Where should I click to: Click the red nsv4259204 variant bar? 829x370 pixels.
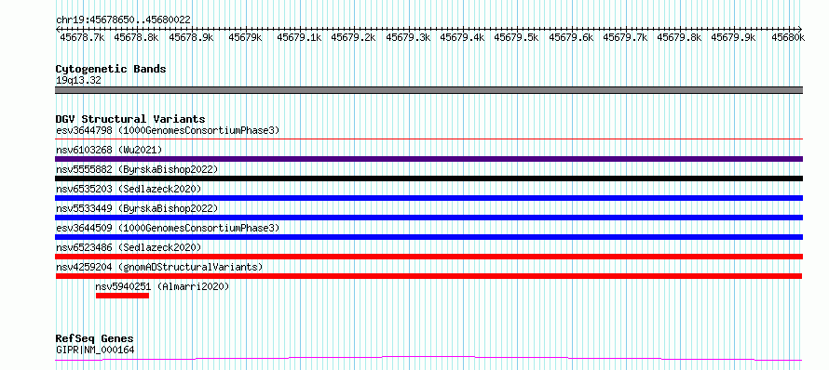(428, 276)
